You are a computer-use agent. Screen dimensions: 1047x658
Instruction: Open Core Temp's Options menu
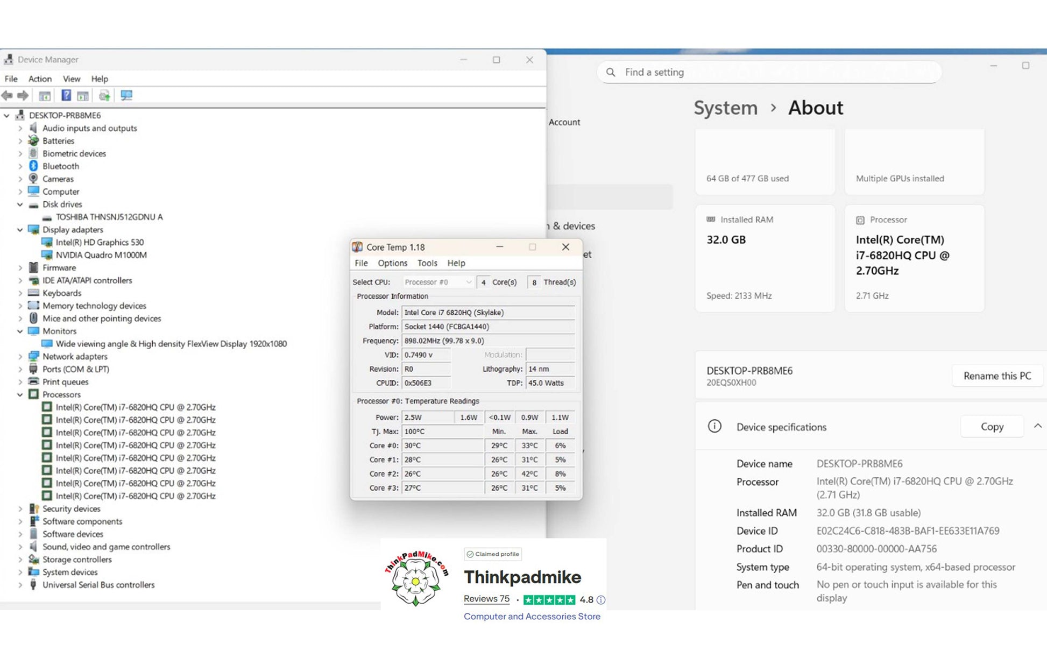392,263
